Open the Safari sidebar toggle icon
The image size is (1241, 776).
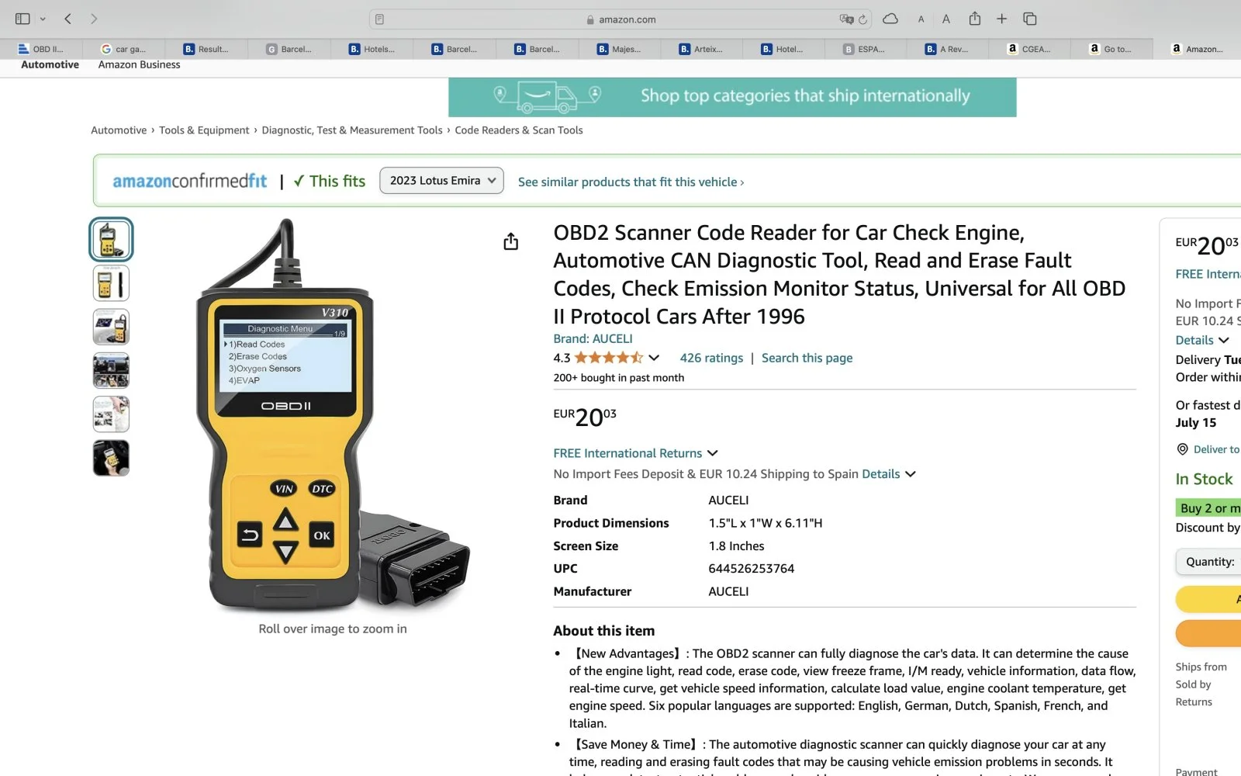tap(22, 19)
